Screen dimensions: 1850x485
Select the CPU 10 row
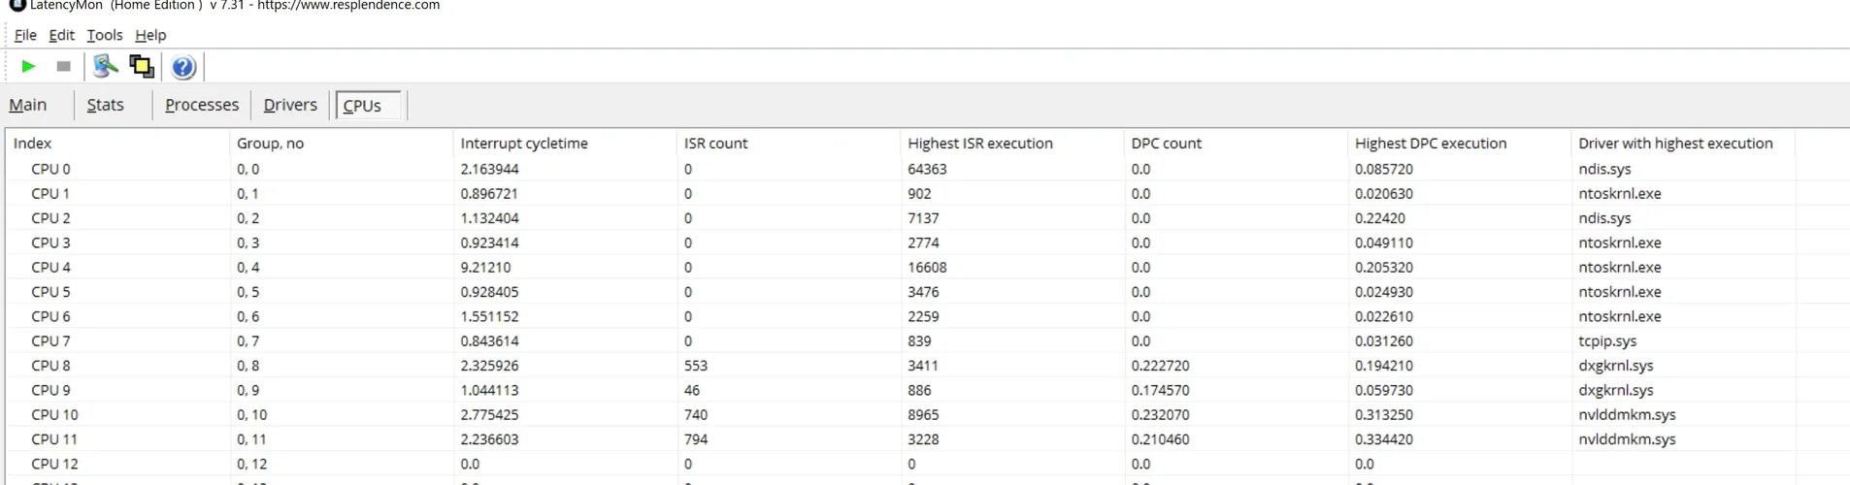(x=55, y=414)
